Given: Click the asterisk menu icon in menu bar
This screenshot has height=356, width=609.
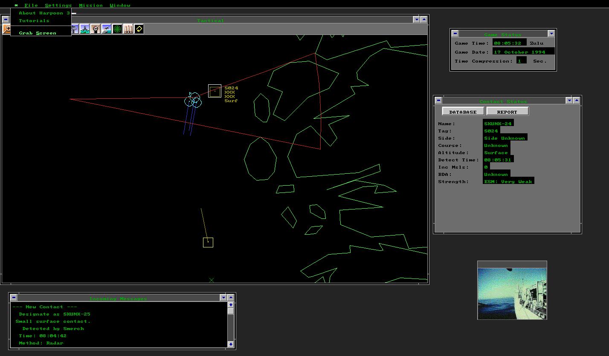Looking at the screenshot, I should [16, 5].
